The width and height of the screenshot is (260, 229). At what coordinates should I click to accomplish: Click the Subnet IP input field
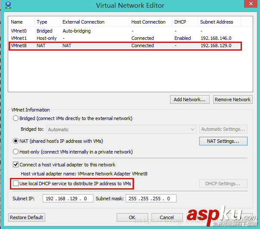[68, 198]
